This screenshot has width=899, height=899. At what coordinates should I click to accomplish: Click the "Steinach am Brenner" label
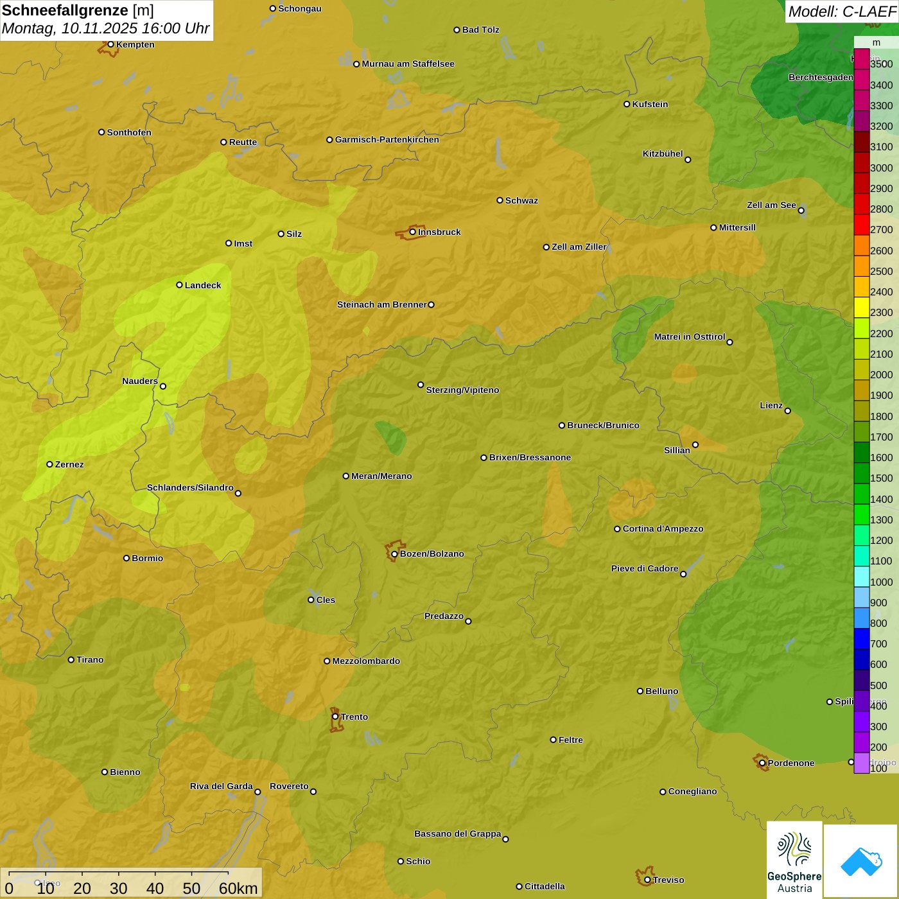382,304
